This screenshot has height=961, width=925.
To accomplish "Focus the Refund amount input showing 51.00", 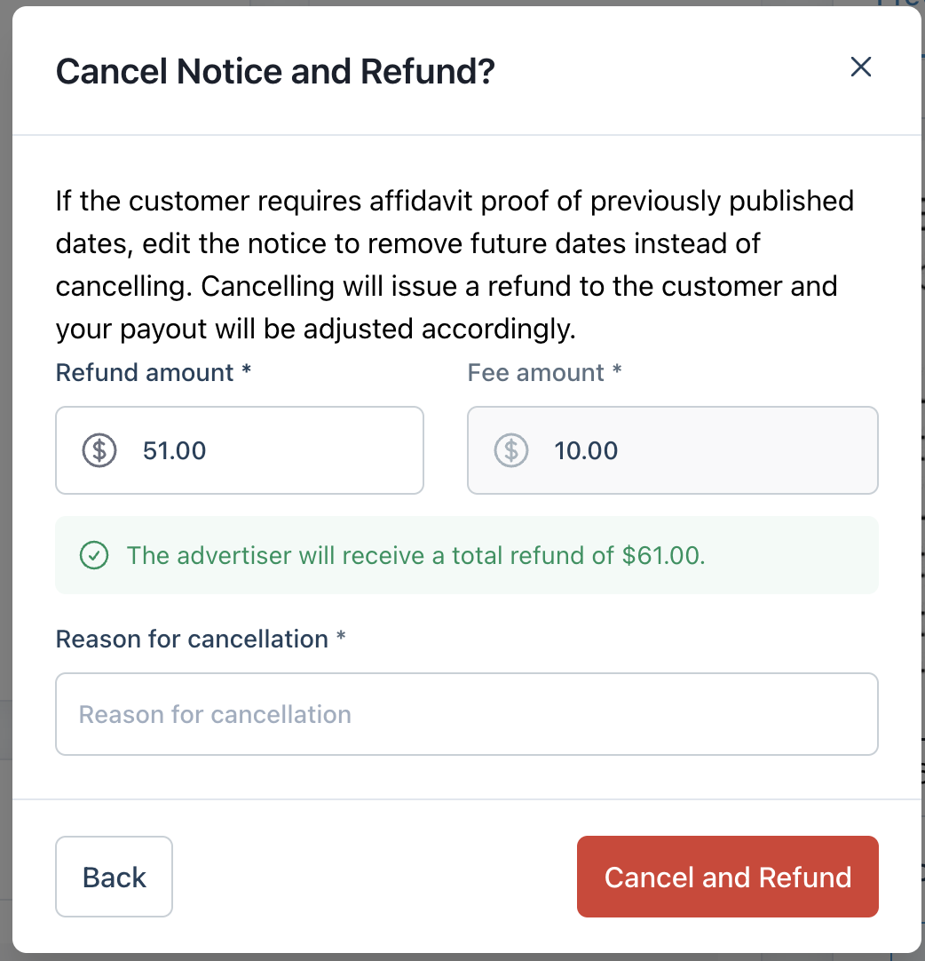I will [266, 450].
